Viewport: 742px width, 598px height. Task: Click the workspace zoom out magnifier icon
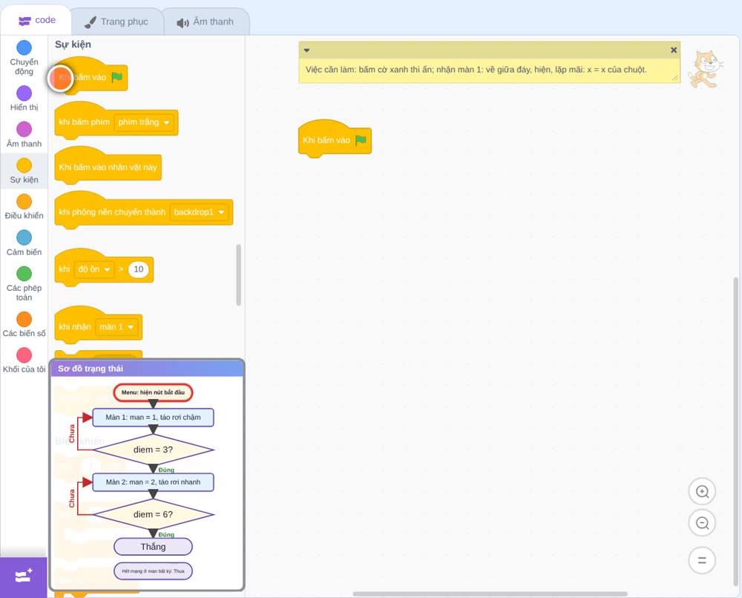[702, 523]
